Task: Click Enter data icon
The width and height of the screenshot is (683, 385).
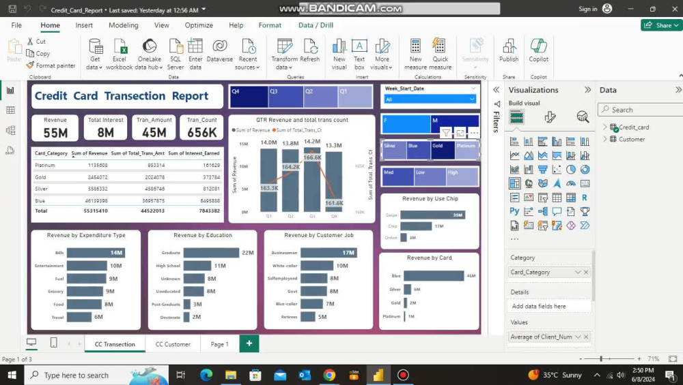Action: coord(195,54)
